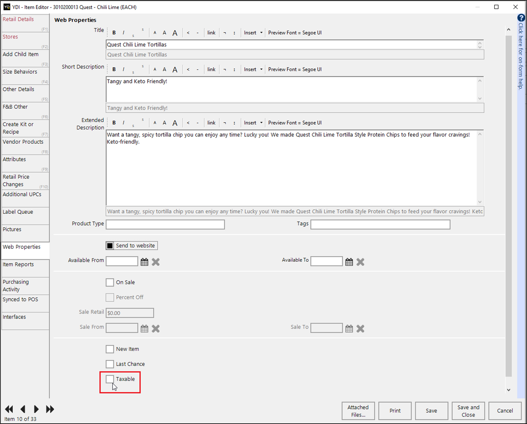Open the Other Details tab
This screenshot has width=527, height=424.
[25, 93]
